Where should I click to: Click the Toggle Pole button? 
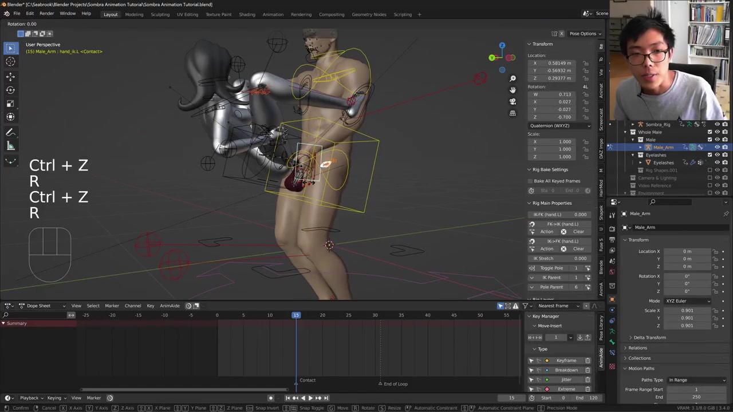tap(551, 268)
